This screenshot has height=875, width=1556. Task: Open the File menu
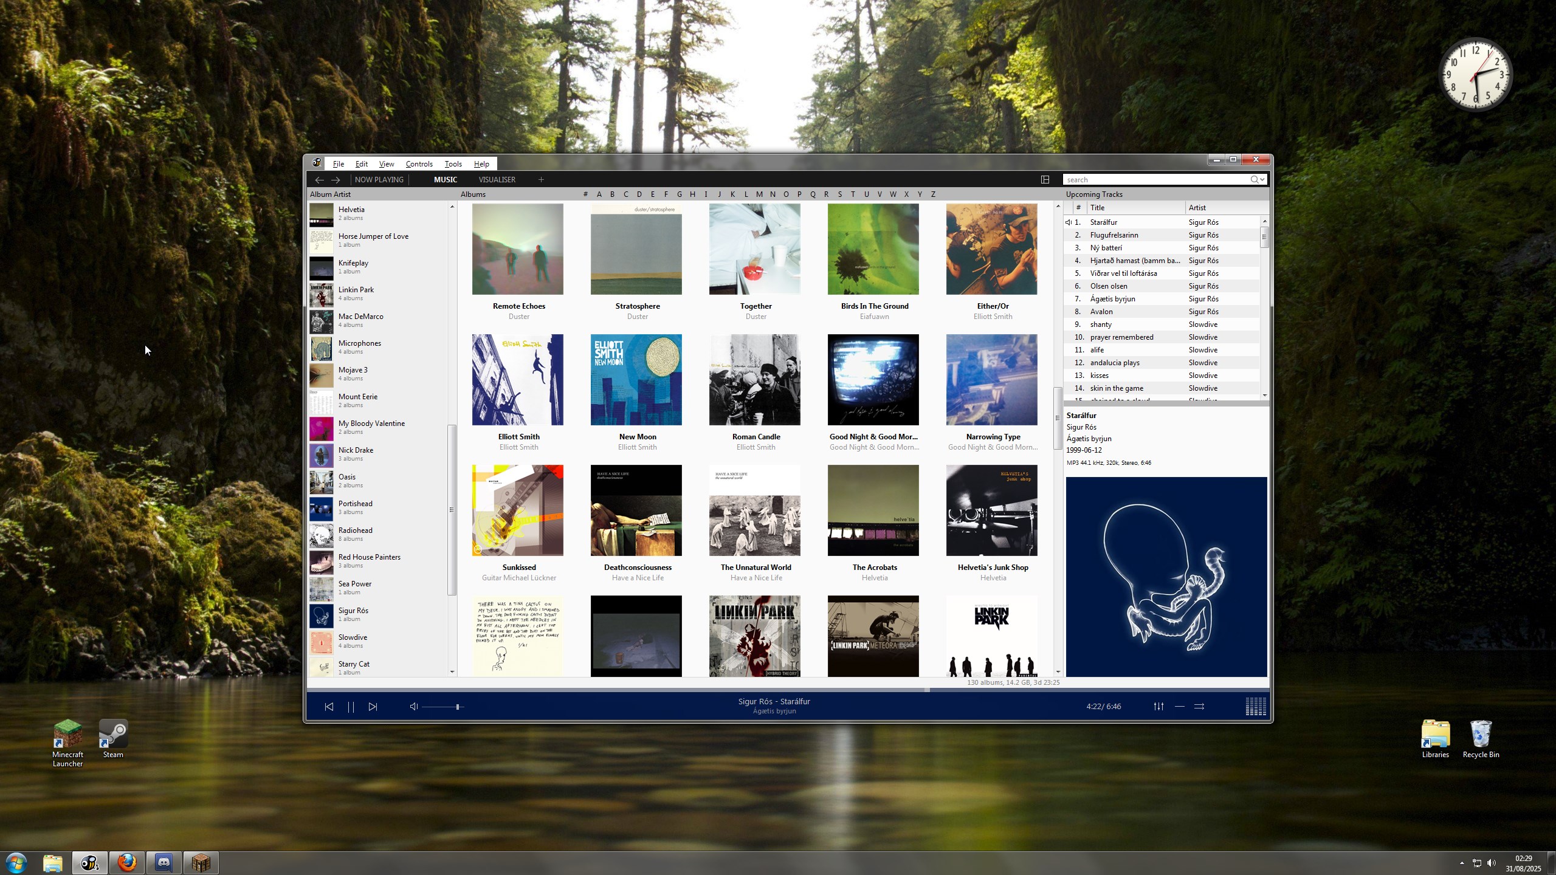pyautogui.click(x=339, y=164)
